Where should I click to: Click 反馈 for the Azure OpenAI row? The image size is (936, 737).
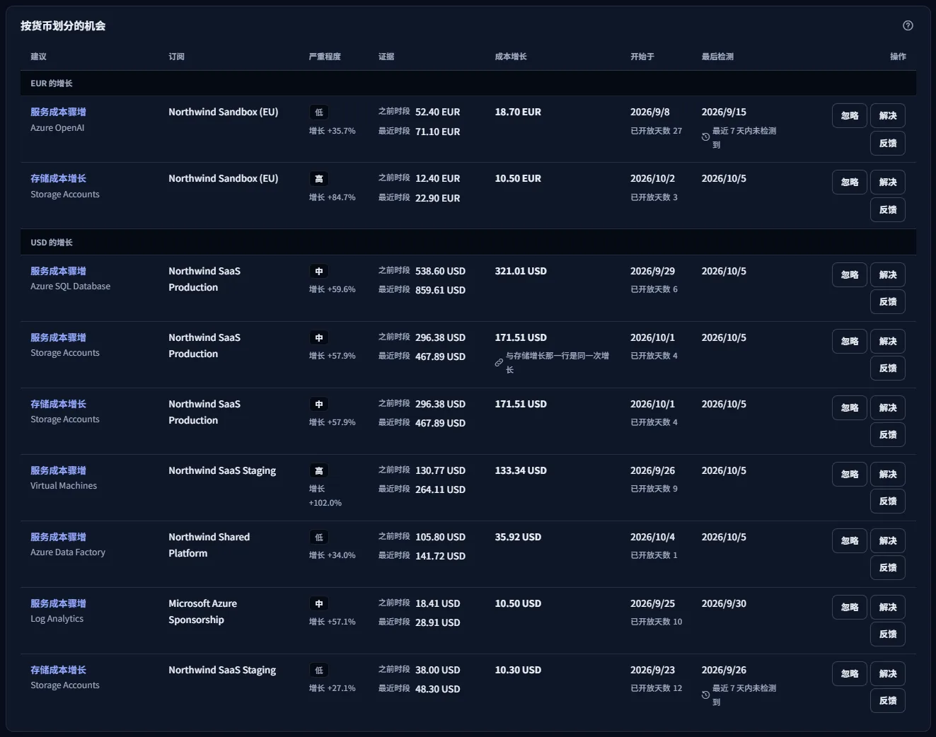[x=888, y=144]
